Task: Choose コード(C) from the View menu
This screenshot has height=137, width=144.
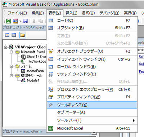Action: 92,21
